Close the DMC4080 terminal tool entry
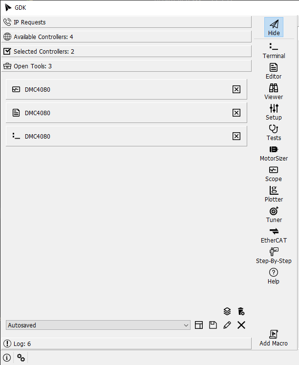This screenshot has width=299, height=365. click(236, 136)
